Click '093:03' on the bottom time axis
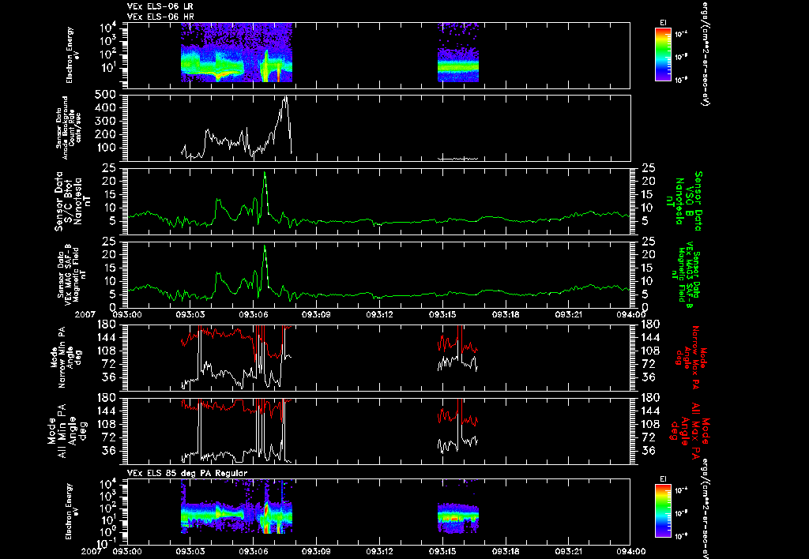Screen dimensions: 809x559 190,551
